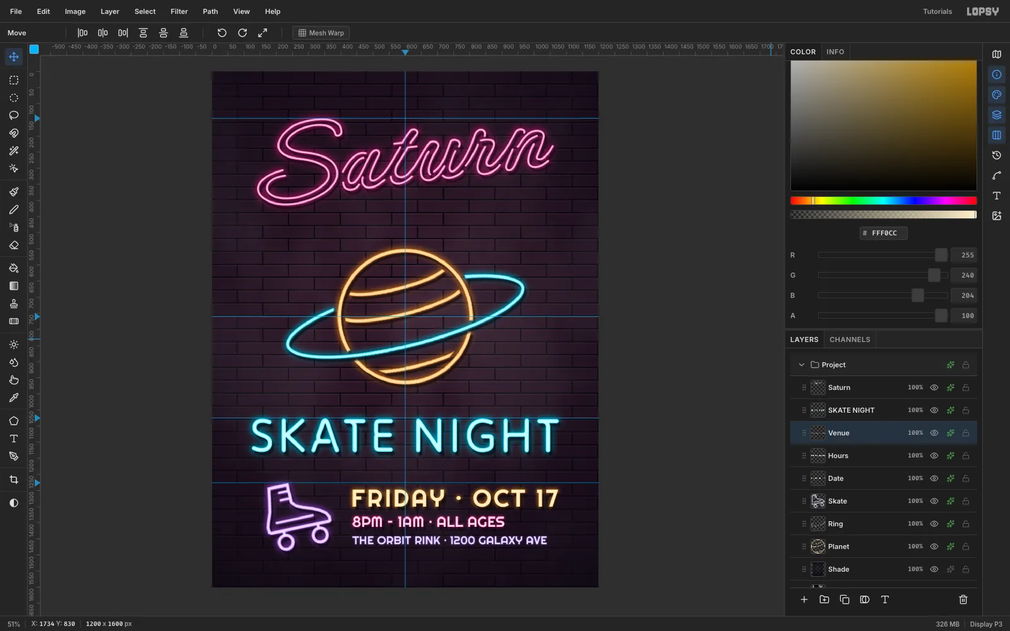The height and width of the screenshot is (631, 1010).
Task: Select the Polygon shape tool
Action: [13, 421]
